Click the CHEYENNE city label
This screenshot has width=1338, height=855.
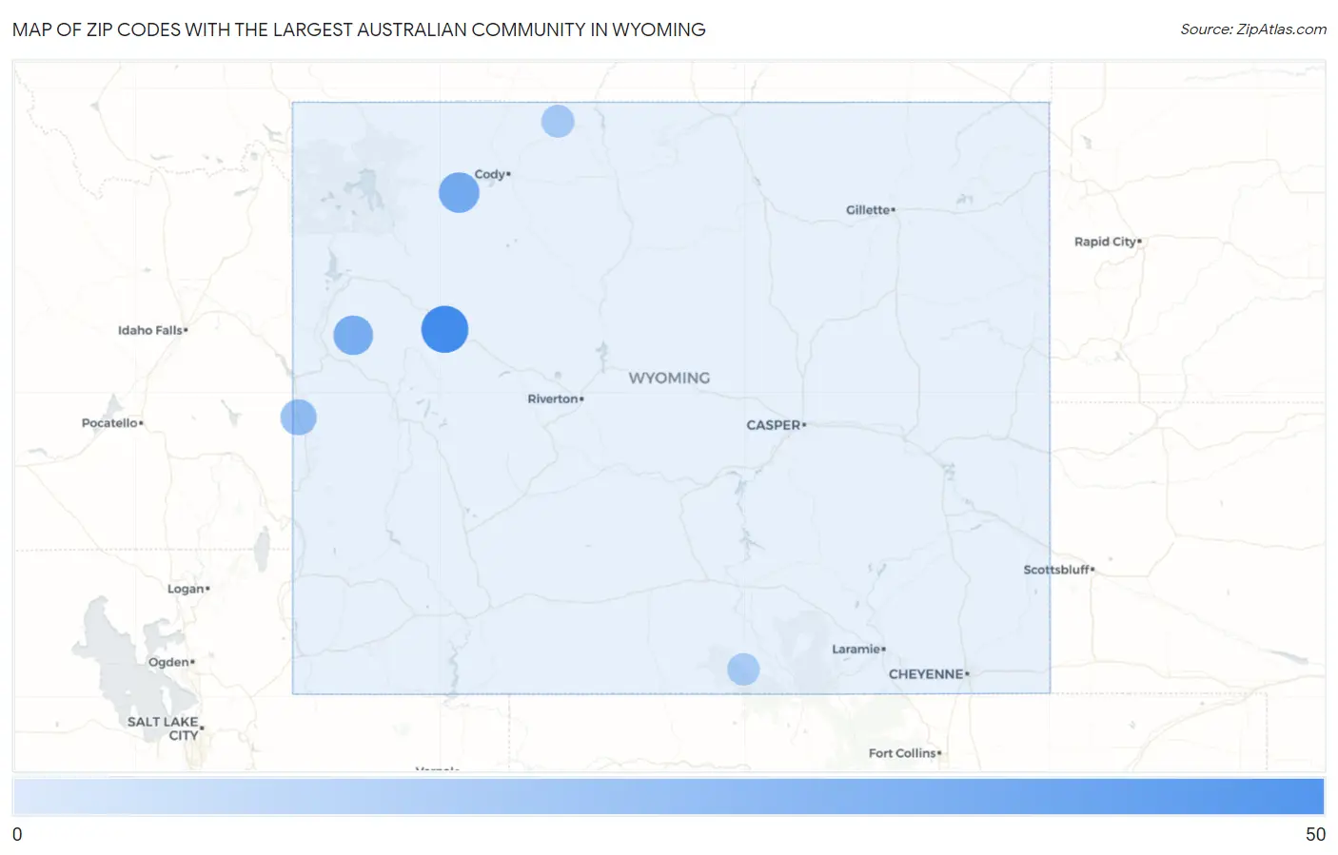coord(926,674)
